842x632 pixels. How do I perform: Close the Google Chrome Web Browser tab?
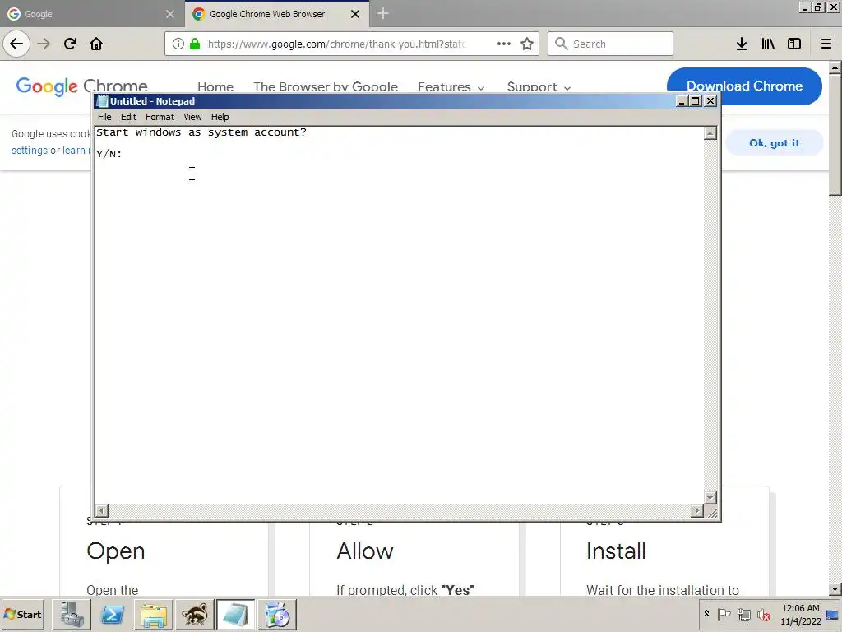click(x=355, y=14)
